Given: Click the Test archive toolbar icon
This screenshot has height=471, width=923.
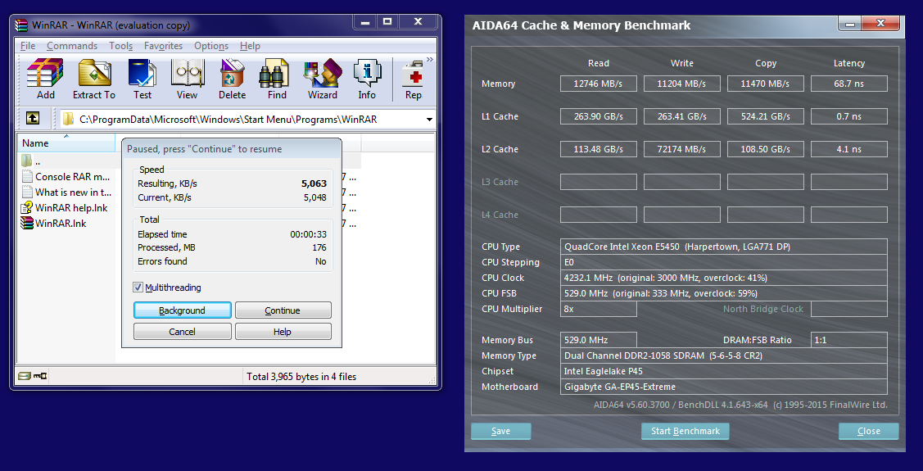Looking at the screenshot, I should tap(143, 79).
